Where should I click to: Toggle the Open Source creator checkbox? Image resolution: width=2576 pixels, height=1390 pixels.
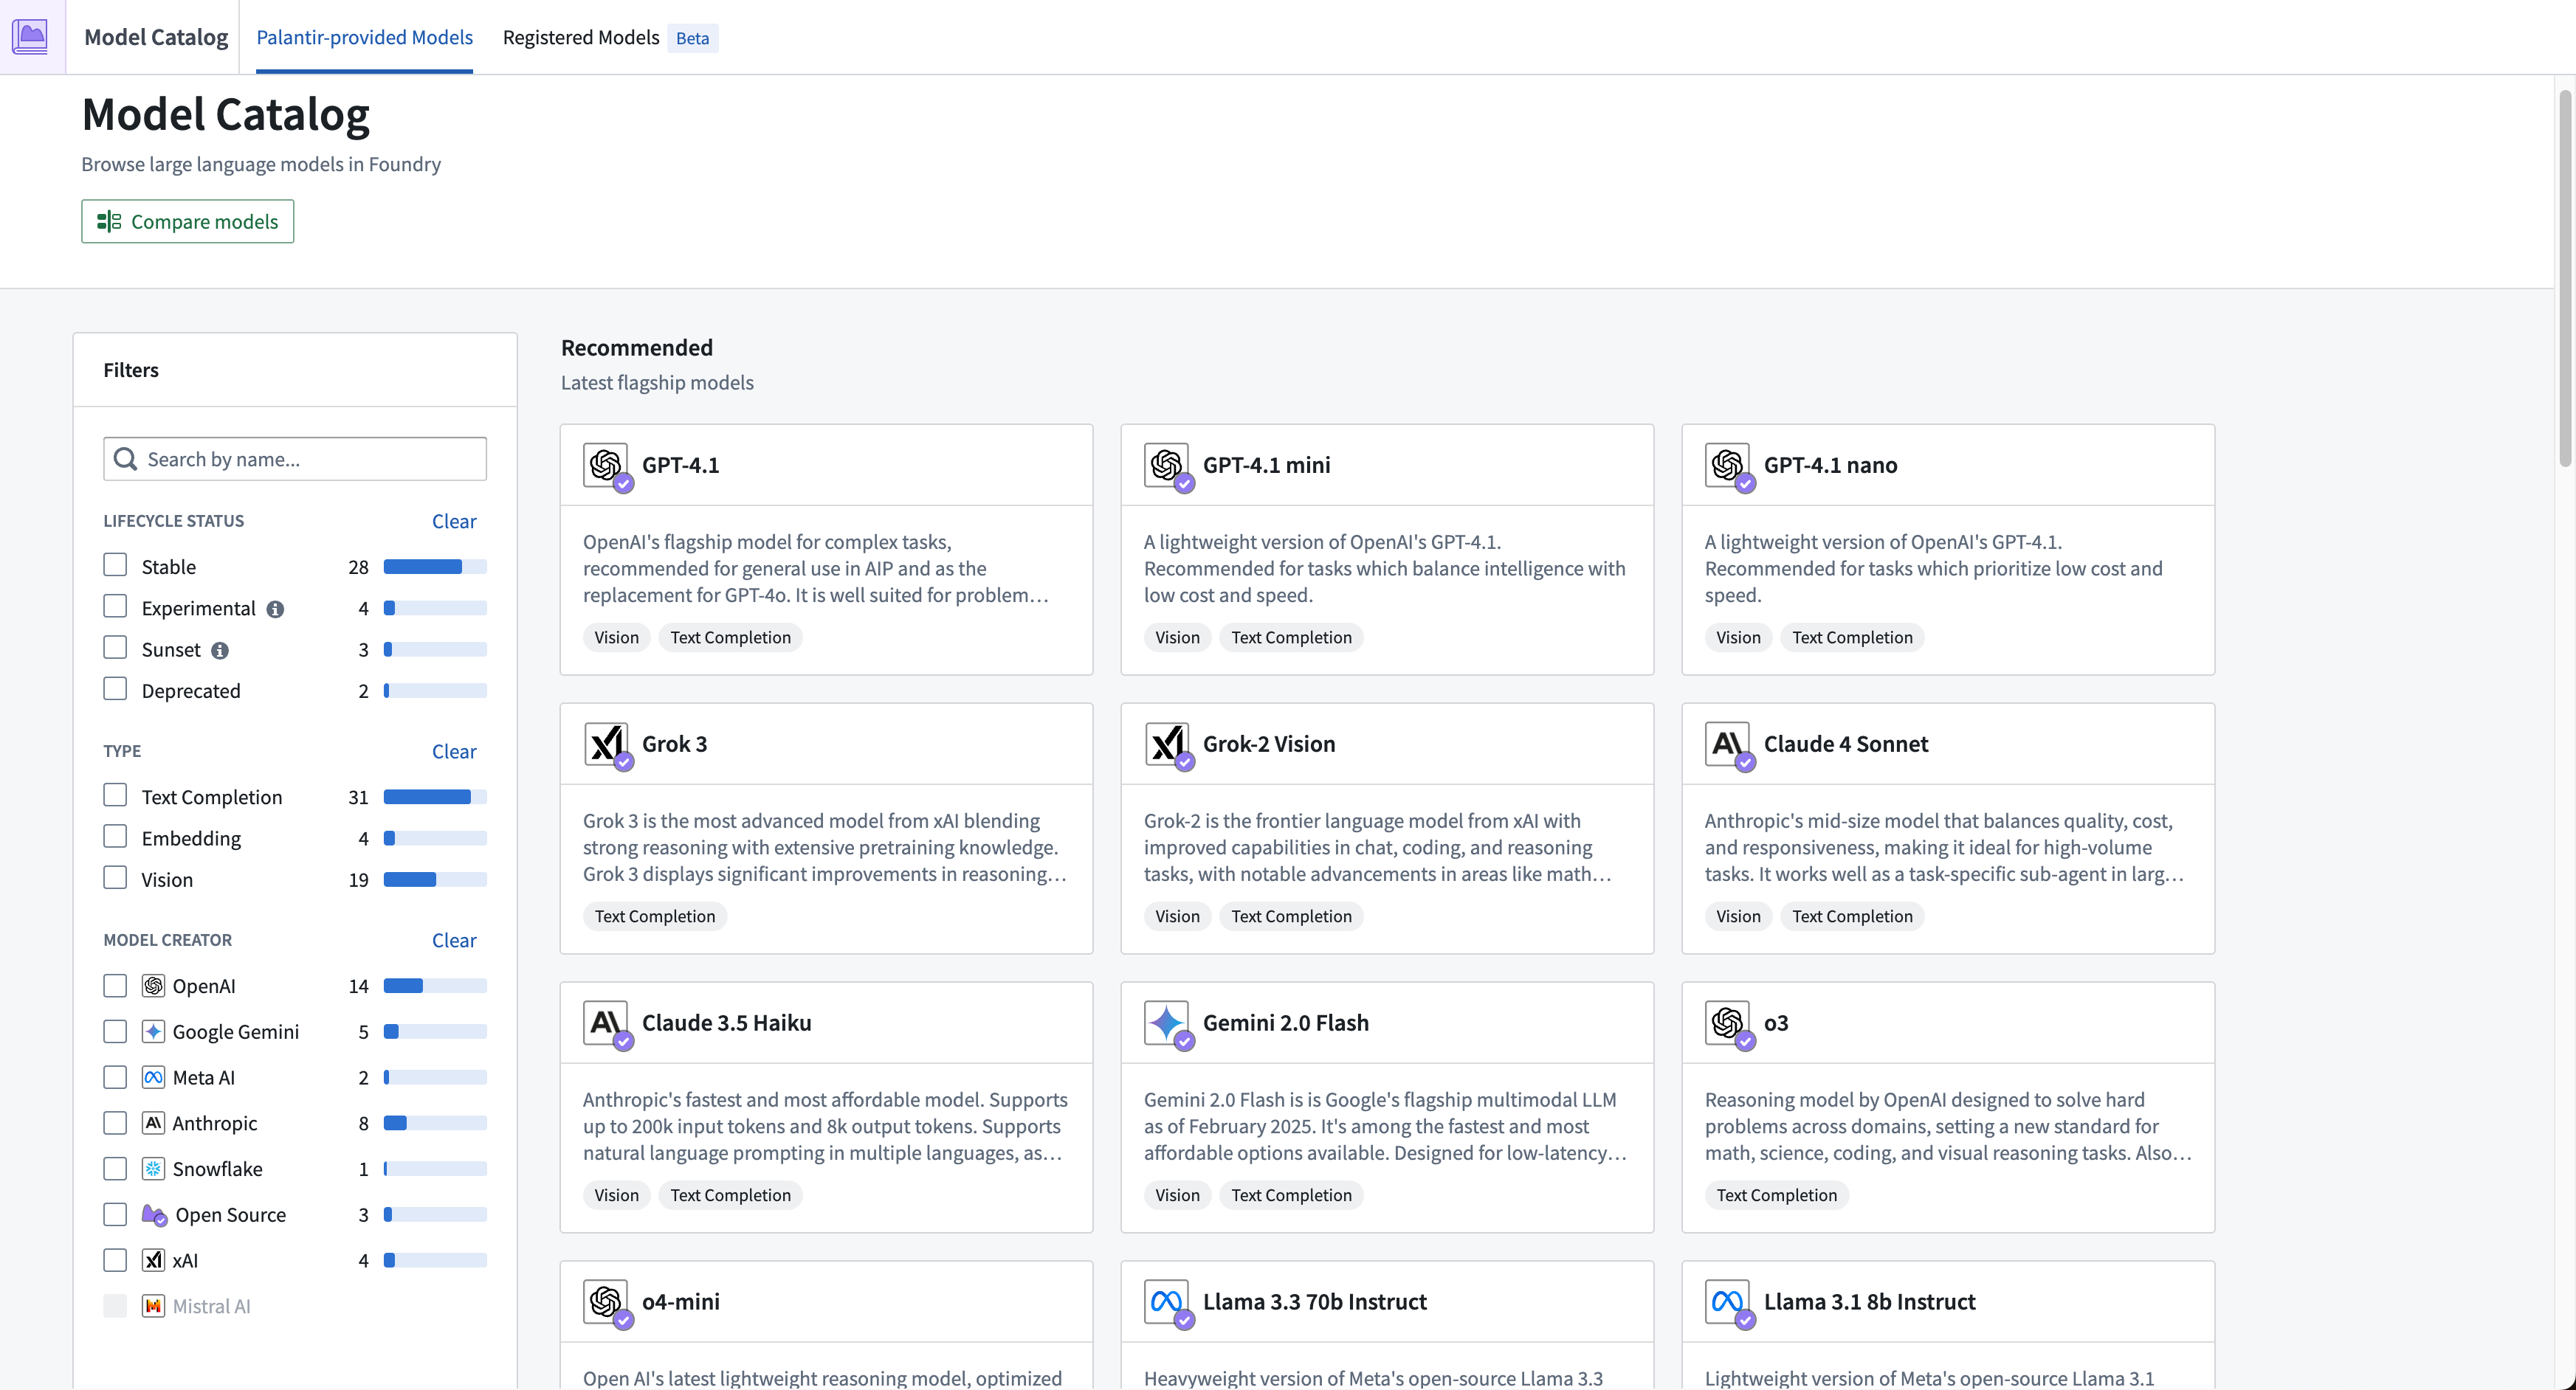pyautogui.click(x=115, y=1214)
